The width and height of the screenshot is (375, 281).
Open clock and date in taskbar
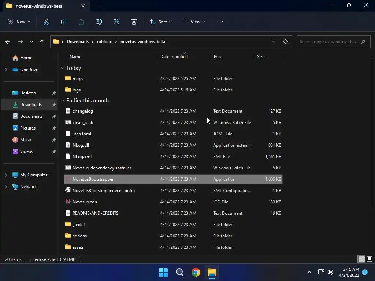[x=349, y=272]
